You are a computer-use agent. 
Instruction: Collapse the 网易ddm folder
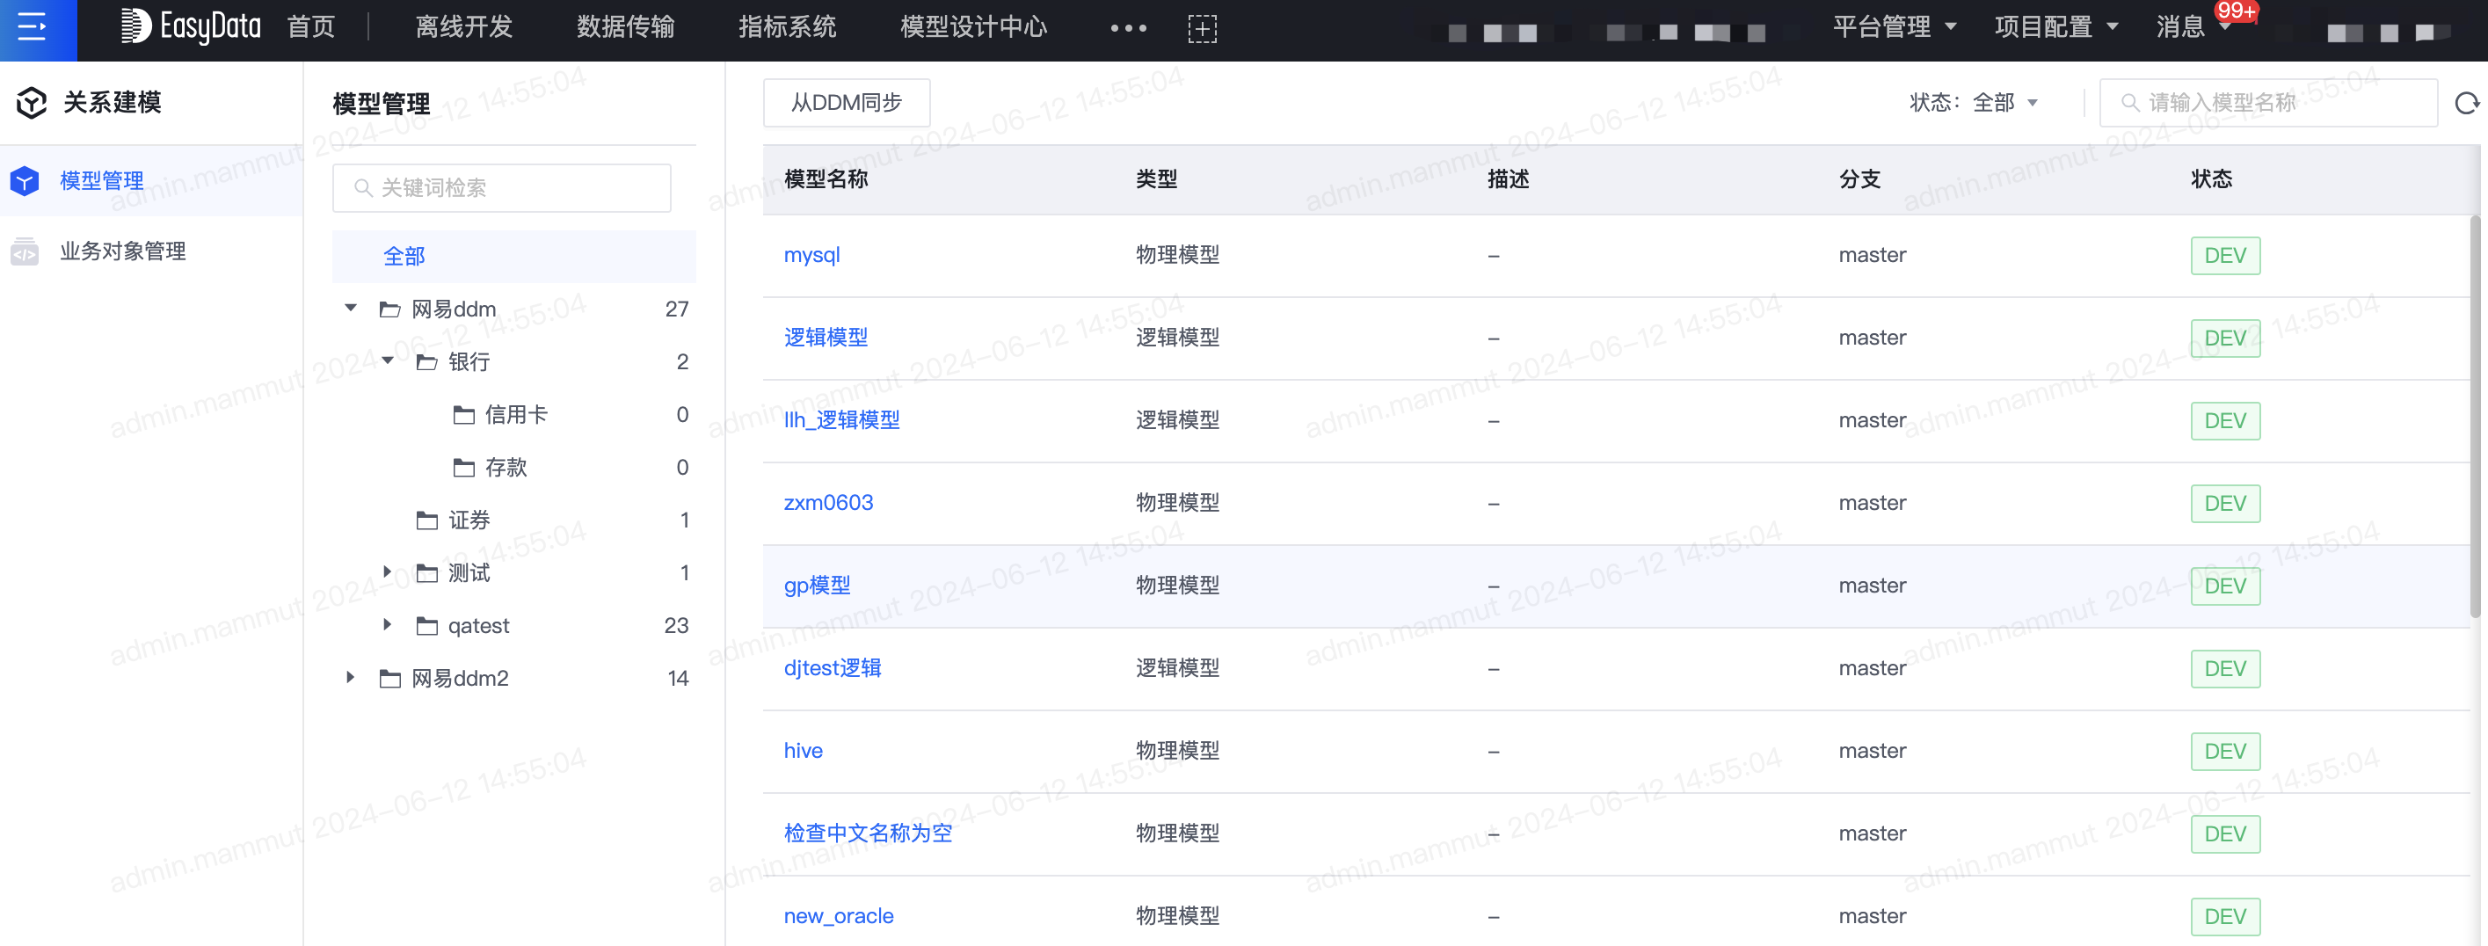pos(351,308)
